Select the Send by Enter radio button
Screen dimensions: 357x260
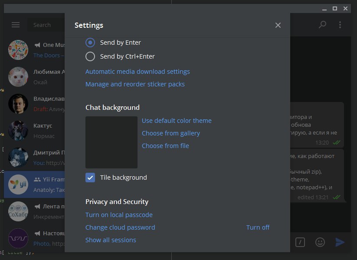click(x=90, y=43)
